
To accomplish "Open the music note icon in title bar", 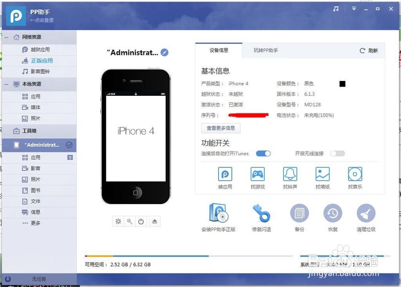I will coord(336,9).
